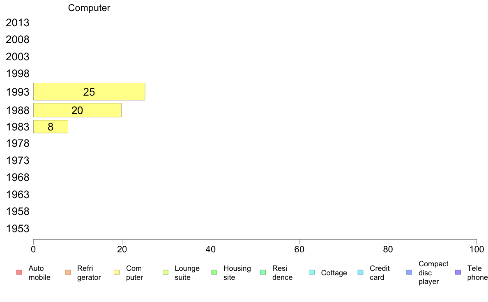Click the green Residence legend swatch
The image size is (488, 302).
pyautogui.click(x=263, y=272)
